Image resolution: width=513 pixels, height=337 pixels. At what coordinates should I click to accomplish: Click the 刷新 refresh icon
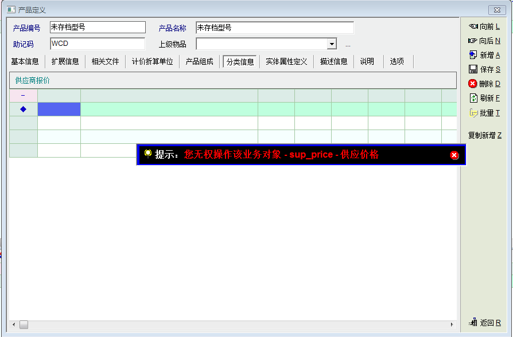[x=473, y=98]
